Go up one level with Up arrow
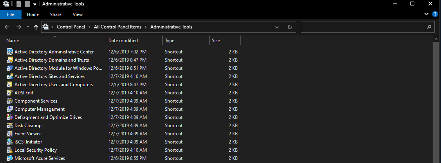 pyautogui.click(x=36, y=27)
